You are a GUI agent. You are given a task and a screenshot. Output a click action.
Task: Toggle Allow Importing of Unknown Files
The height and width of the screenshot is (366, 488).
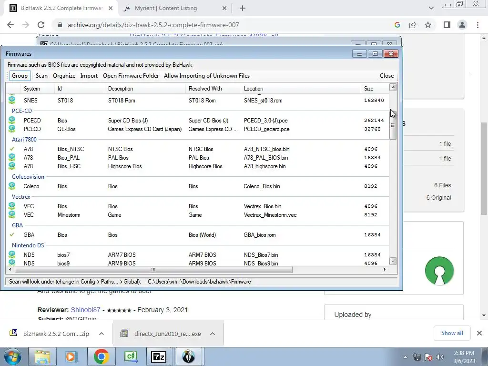[x=207, y=76]
